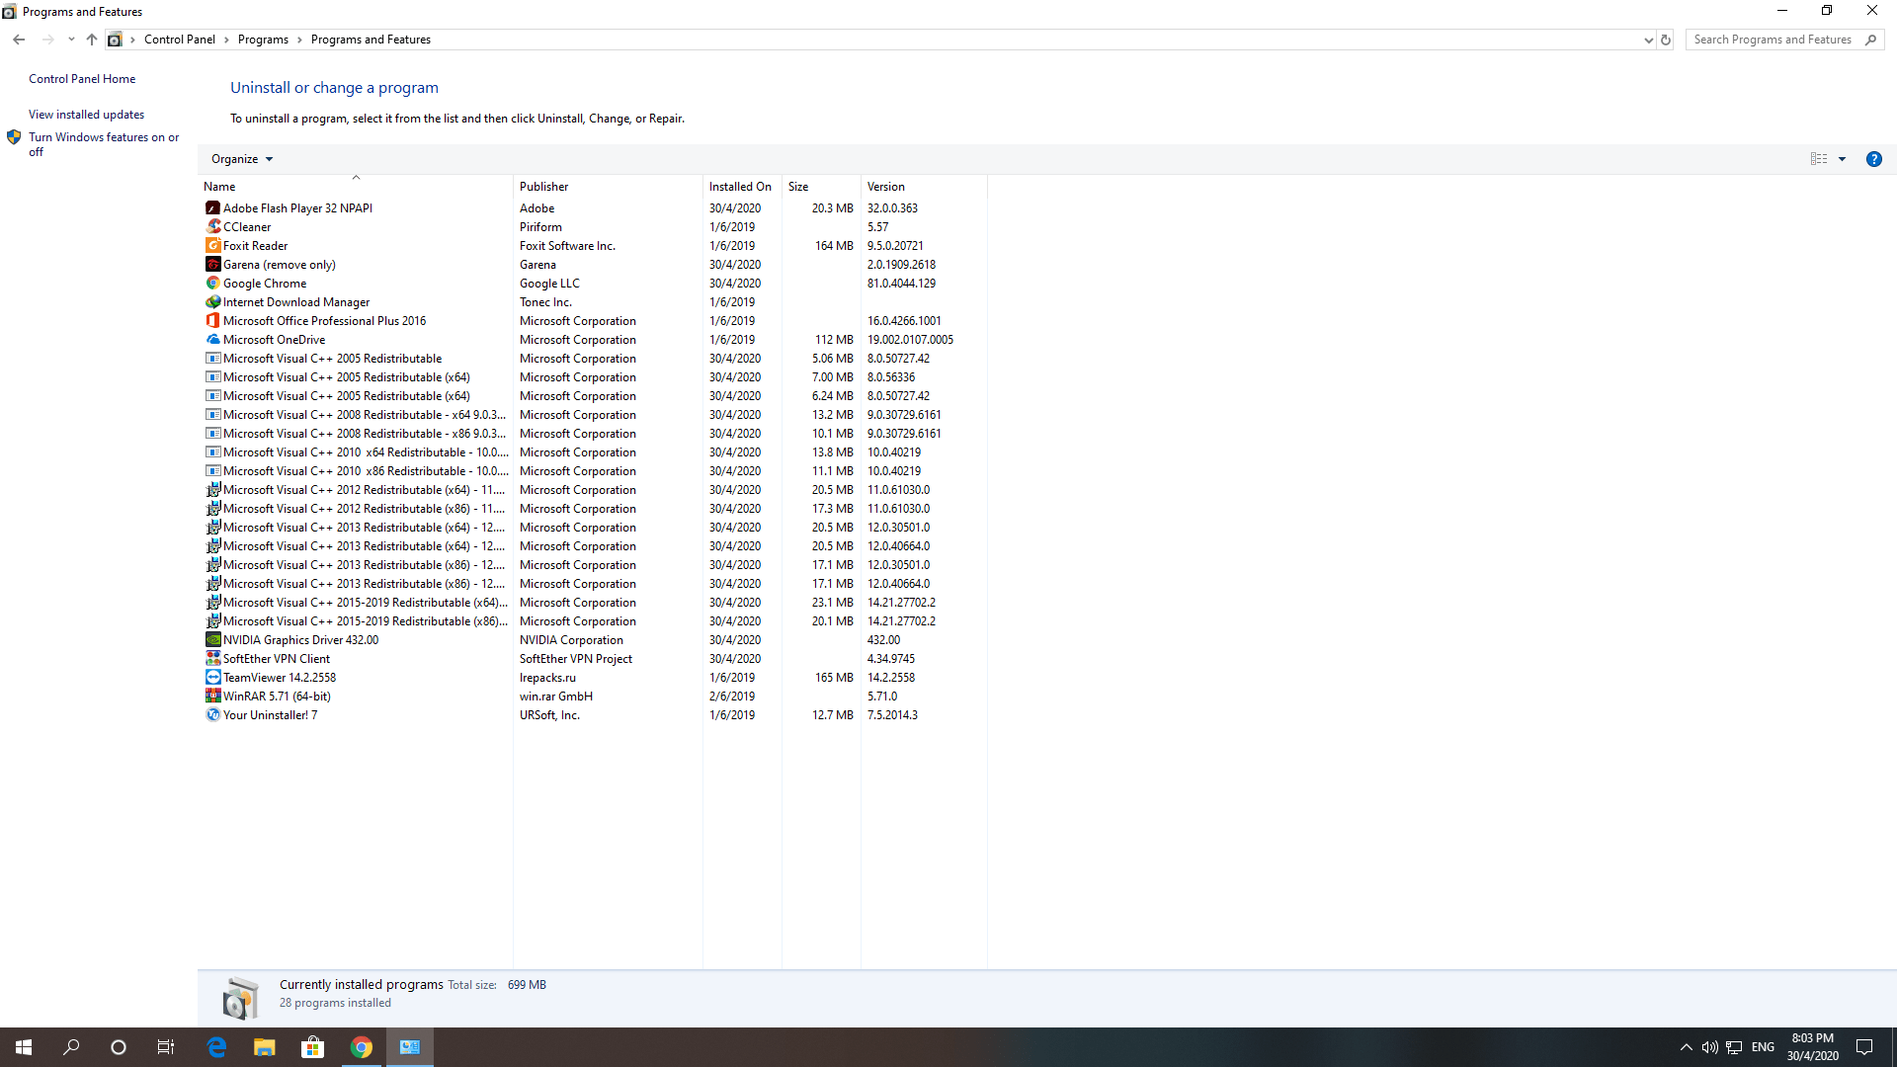
Task: Click the Microsoft Office Professional Plus icon
Action: click(212, 321)
